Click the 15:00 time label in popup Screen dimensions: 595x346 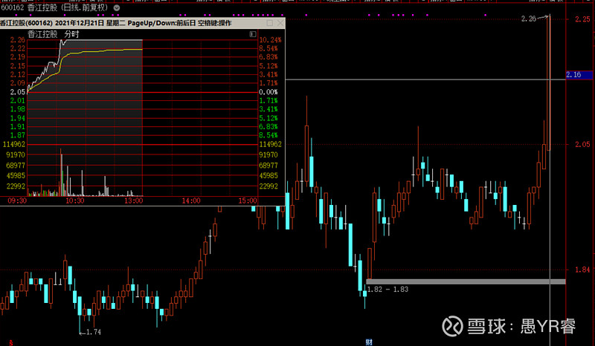click(248, 200)
